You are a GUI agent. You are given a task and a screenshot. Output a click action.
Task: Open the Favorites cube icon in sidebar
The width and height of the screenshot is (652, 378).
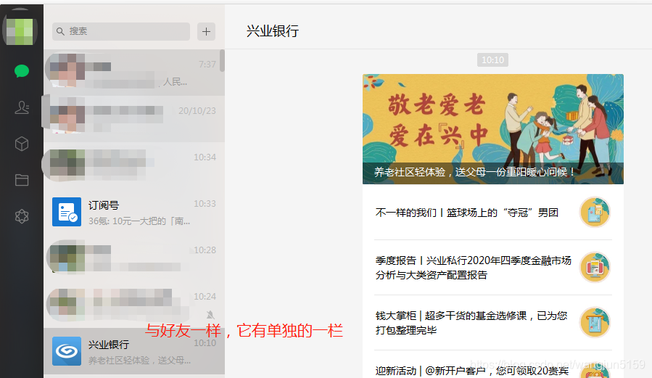pos(22,144)
